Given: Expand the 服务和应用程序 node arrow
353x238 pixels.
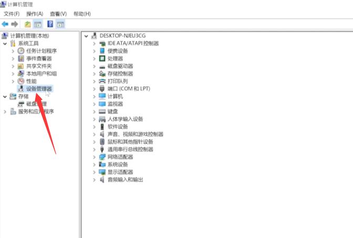Looking at the screenshot, I should coord(5,112).
